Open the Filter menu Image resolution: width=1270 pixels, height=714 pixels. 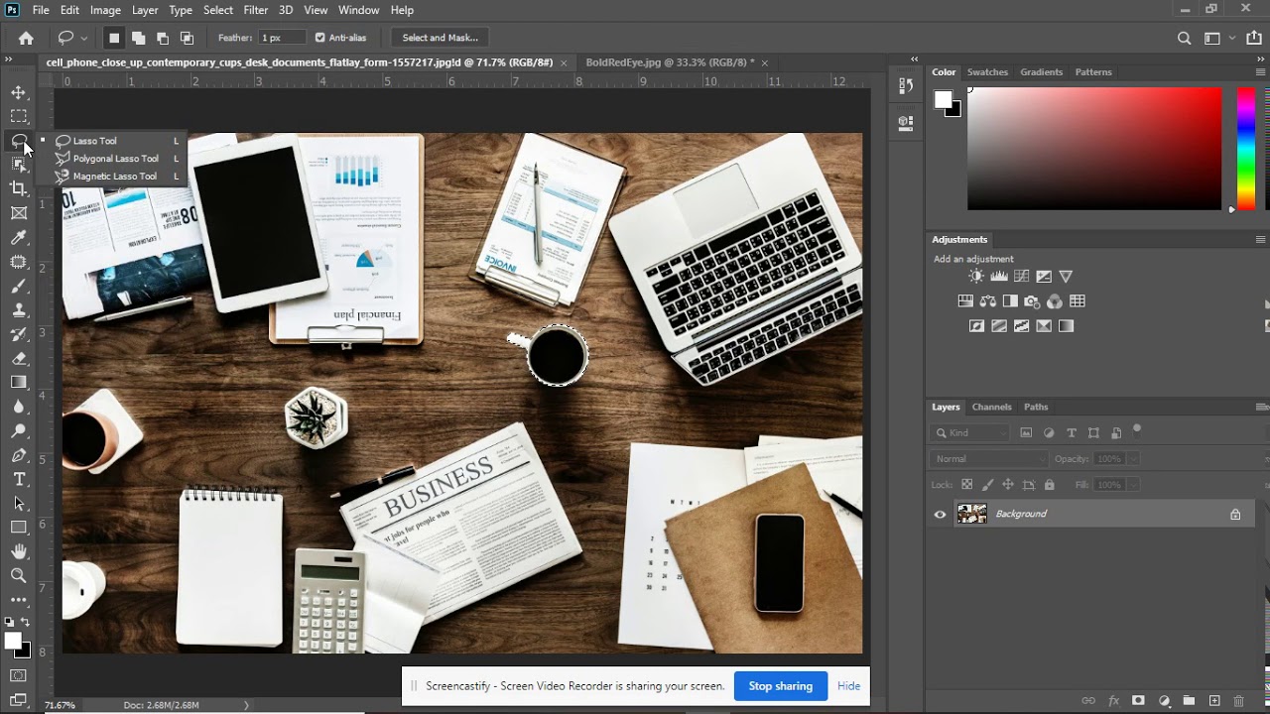tap(256, 10)
